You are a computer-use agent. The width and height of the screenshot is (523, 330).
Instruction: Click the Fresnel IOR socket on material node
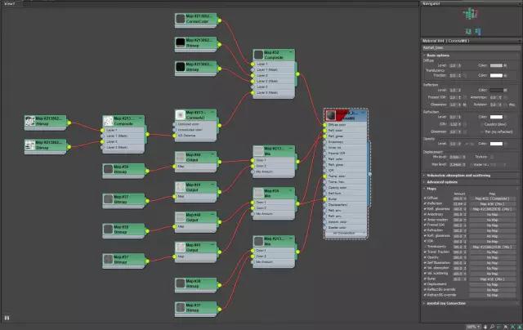coord(324,154)
